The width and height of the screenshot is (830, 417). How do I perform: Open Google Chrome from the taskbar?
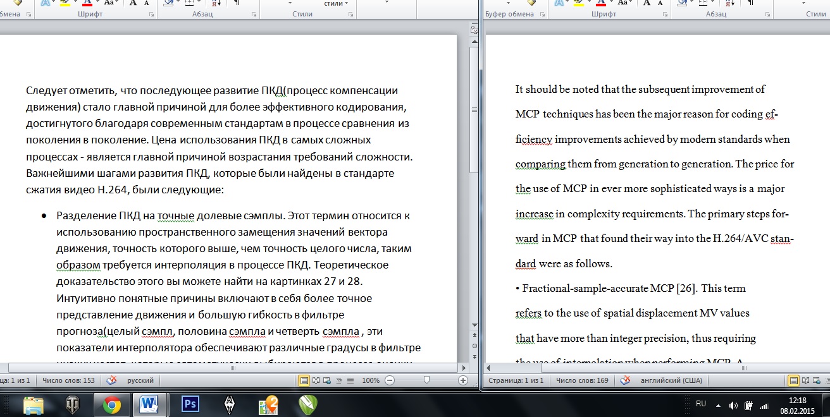(x=112, y=404)
